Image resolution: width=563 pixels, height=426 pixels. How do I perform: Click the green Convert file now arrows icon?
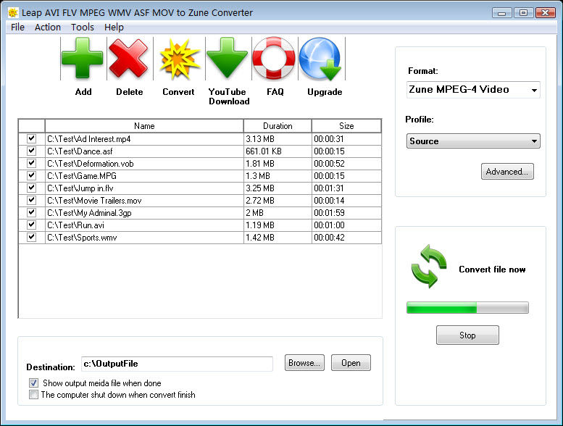point(429,267)
